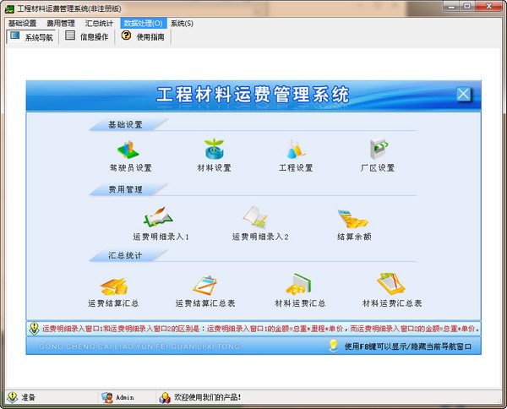Viewport: 507px width, 409px height.
Task: Open the 数据处理(O) menu
Action: pyautogui.click(x=143, y=23)
